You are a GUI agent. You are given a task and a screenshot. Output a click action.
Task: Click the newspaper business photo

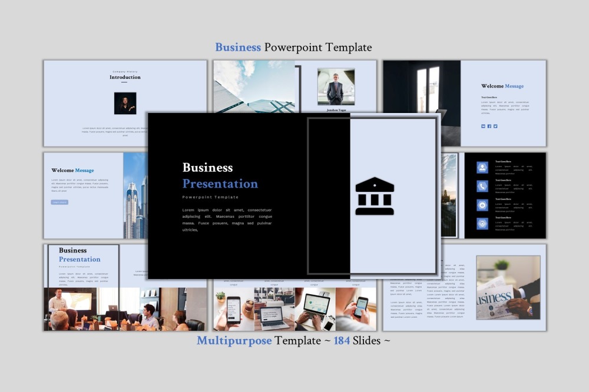[508, 288]
